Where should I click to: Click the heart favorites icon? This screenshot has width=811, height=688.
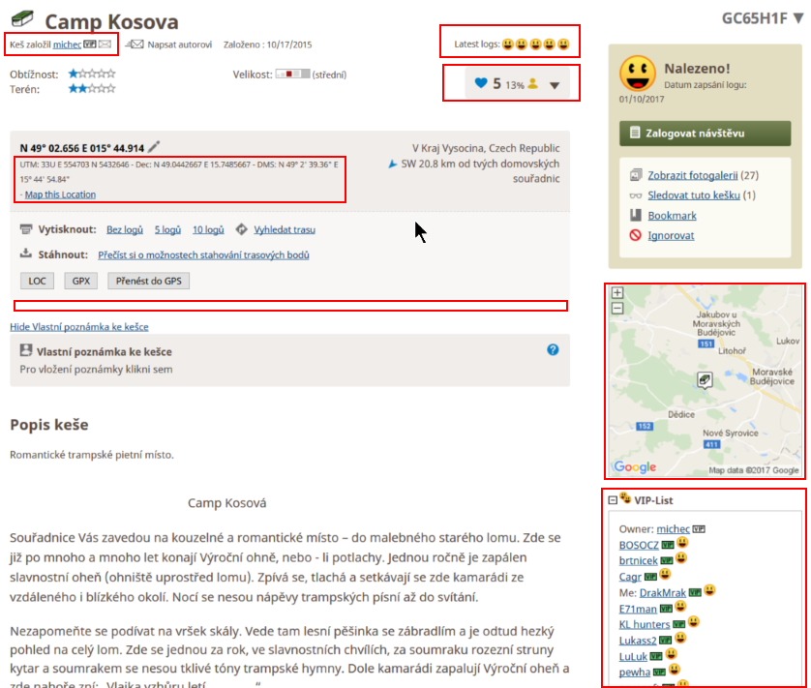[481, 84]
